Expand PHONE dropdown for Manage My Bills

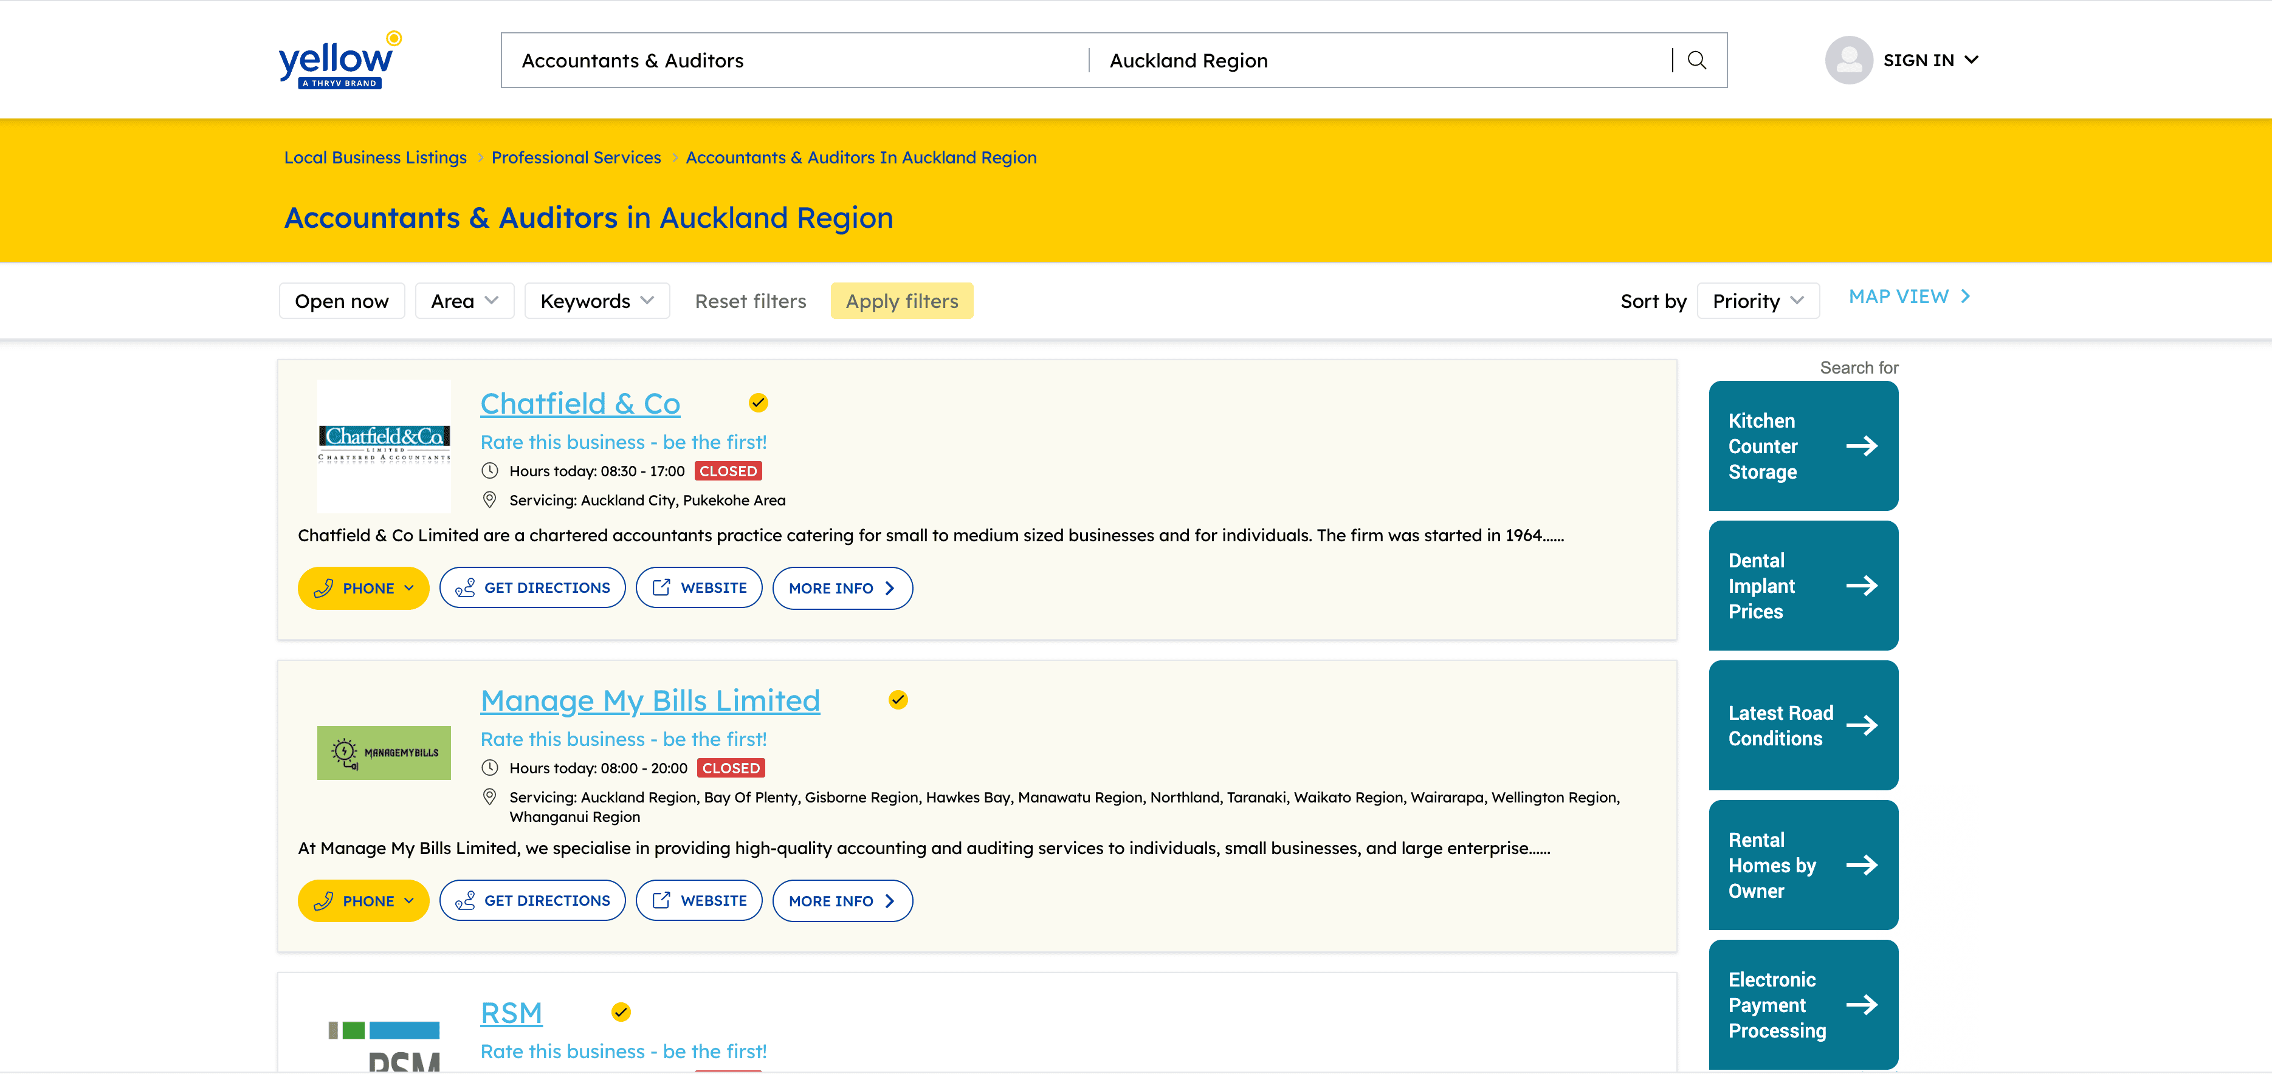click(x=363, y=901)
